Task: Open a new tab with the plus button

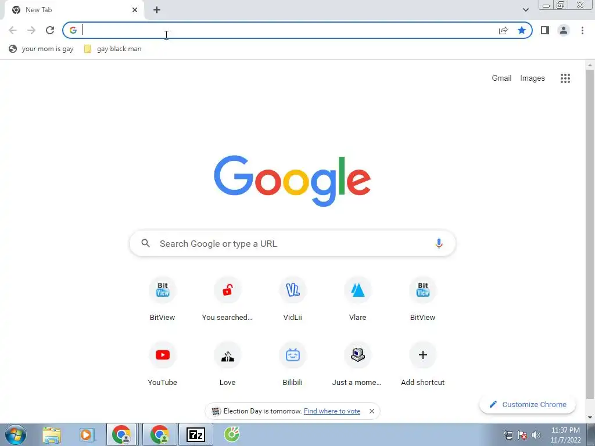Action: coord(157,10)
